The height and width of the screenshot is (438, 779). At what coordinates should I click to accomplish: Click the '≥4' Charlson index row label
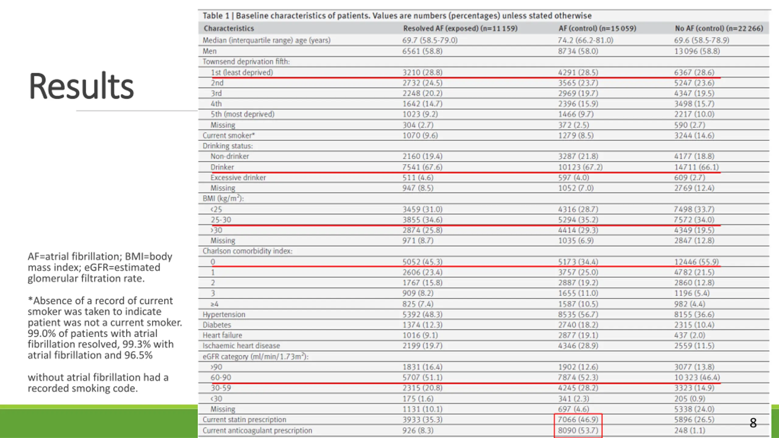tap(215, 304)
